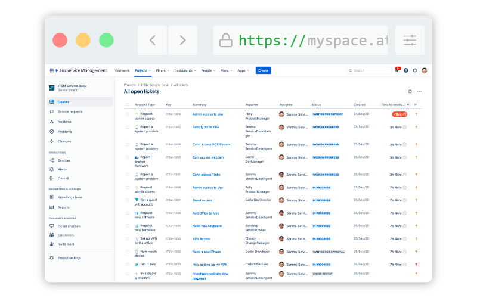Open the browser settings sliders icon

[x=410, y=40]
